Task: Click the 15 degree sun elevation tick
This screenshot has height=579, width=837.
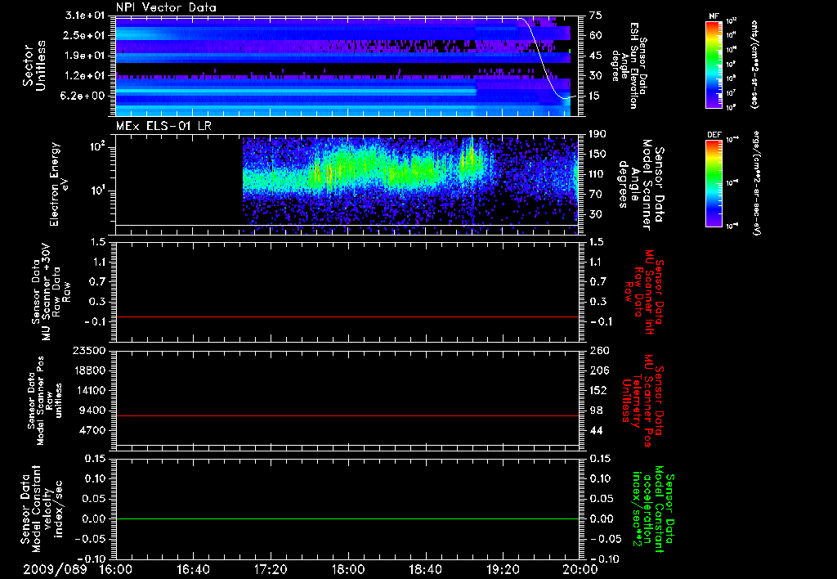Action: [596, 96]
